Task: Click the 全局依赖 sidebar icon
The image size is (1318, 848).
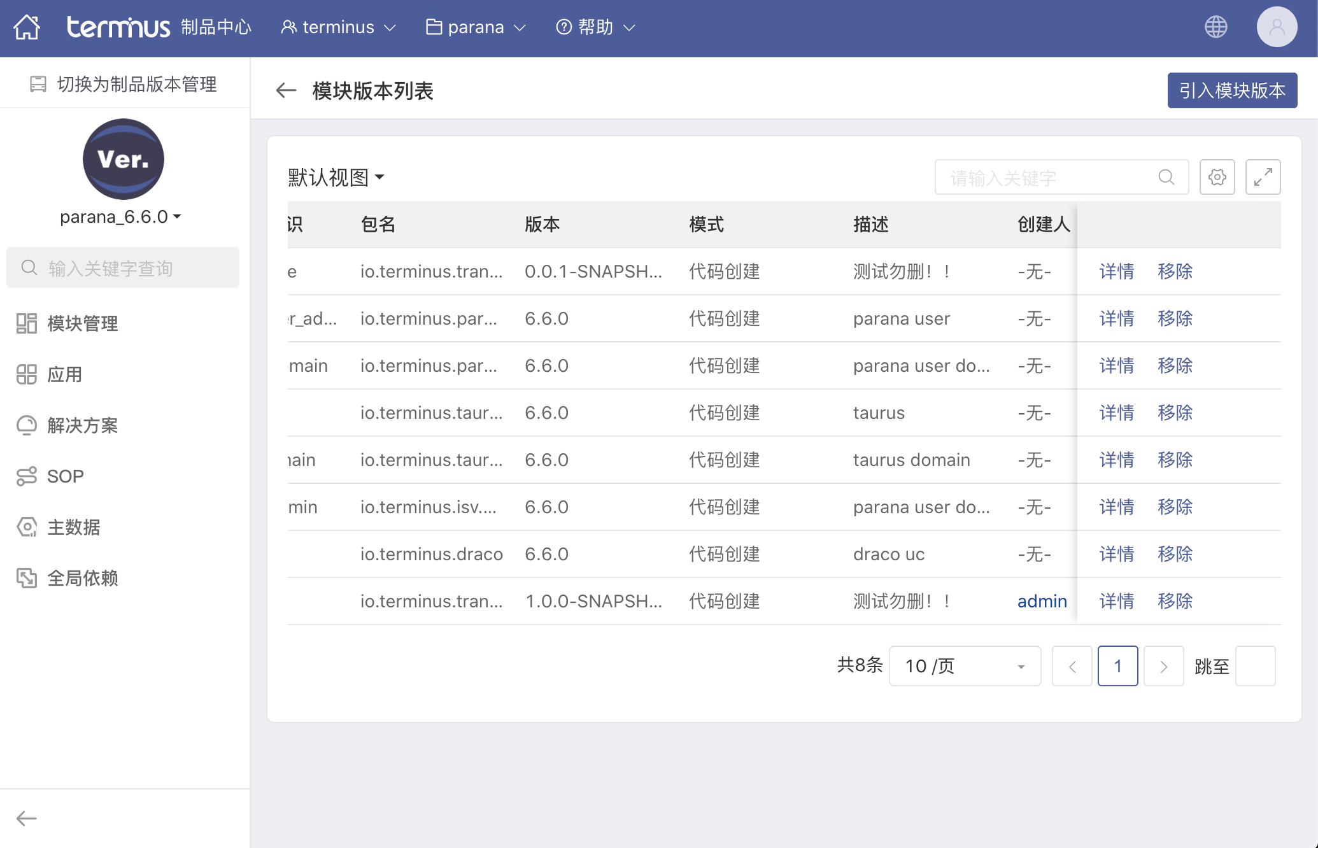Action: point(26,578)
